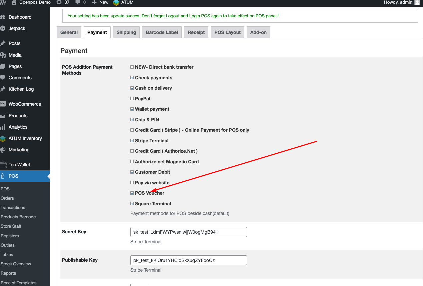
Task: Uncheck the POS Voucher checkbox
Action: point(132,193)
